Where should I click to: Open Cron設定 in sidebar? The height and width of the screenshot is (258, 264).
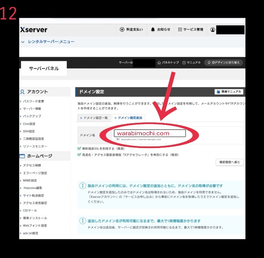[29, 124]
